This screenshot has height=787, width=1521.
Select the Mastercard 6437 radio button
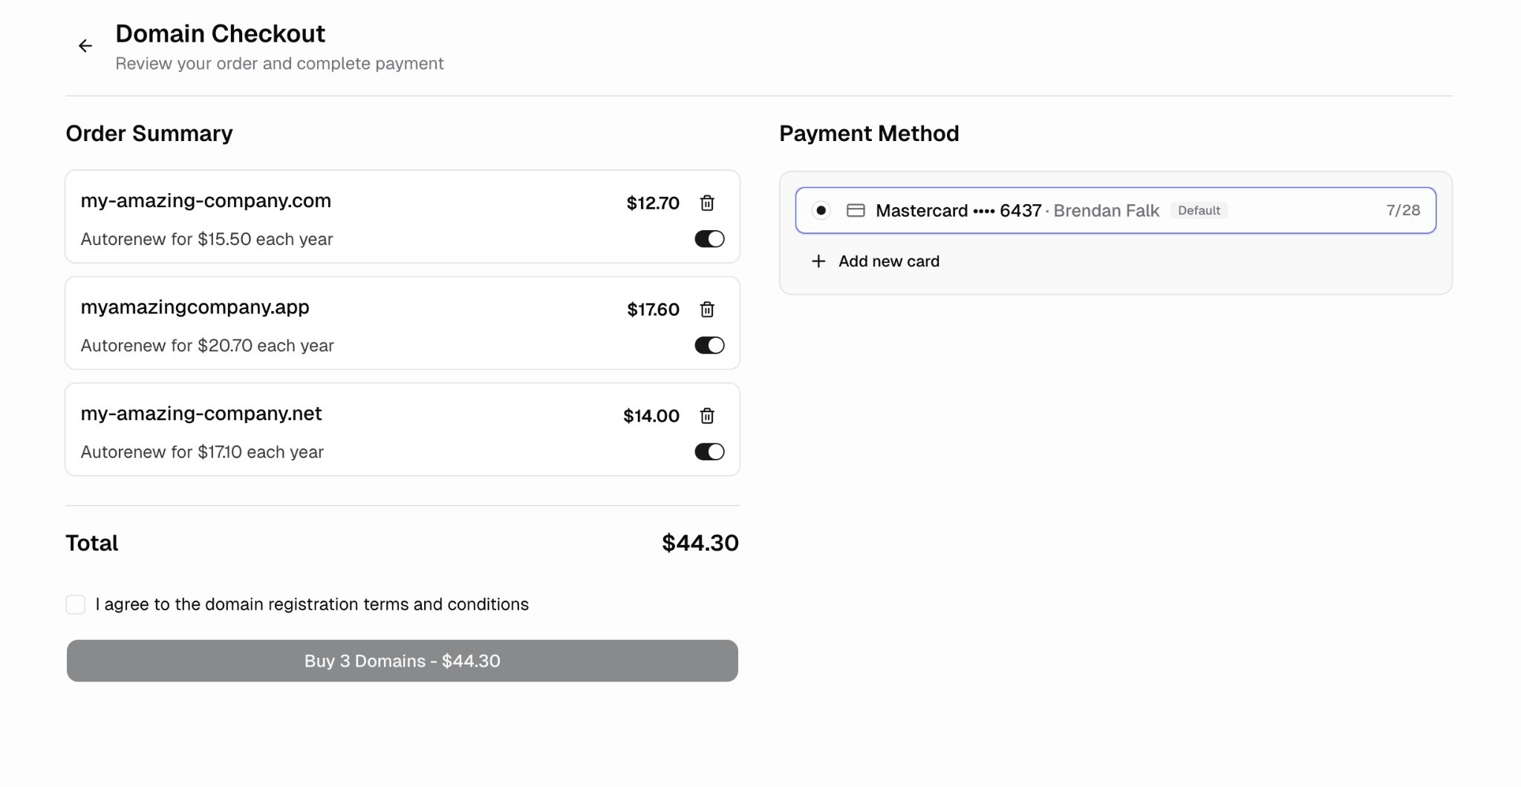821,211
